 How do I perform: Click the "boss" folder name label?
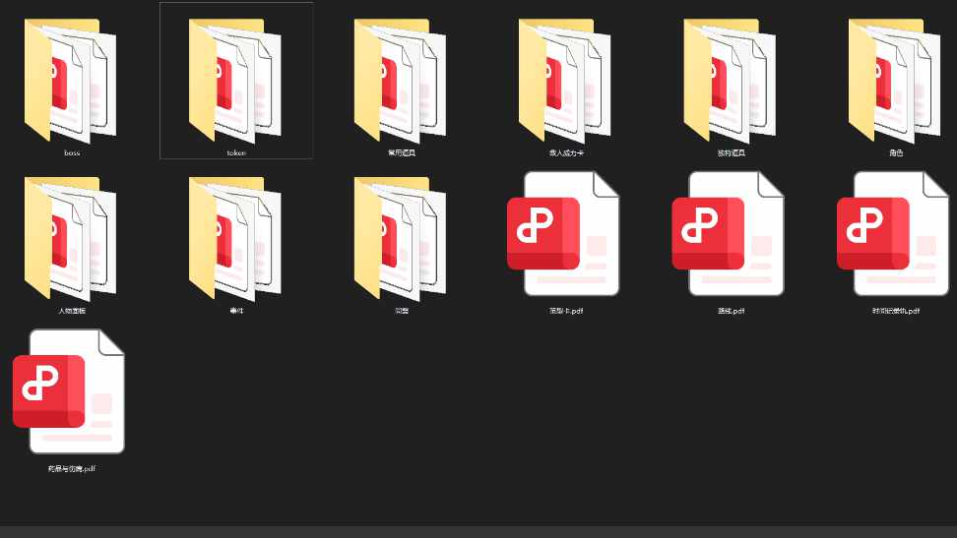72,153
